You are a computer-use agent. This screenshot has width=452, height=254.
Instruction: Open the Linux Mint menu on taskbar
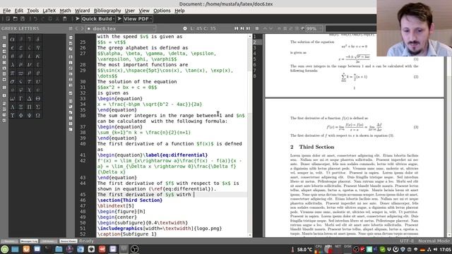pos(5,249)
